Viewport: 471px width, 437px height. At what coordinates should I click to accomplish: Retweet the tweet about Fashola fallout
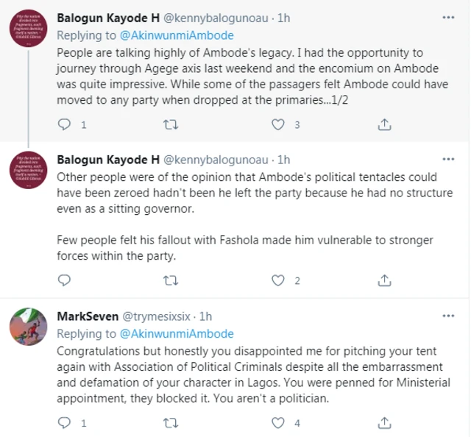(x=170, y=280)
